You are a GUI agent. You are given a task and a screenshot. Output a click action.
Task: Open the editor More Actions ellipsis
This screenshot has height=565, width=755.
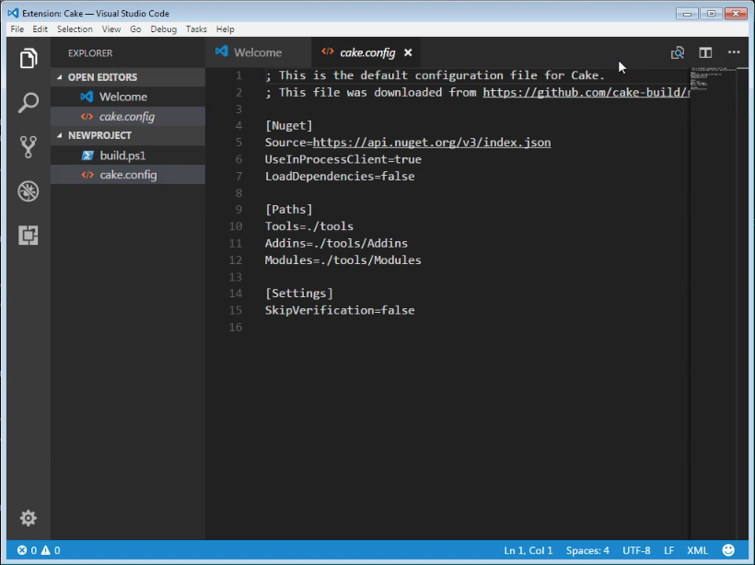734,52
